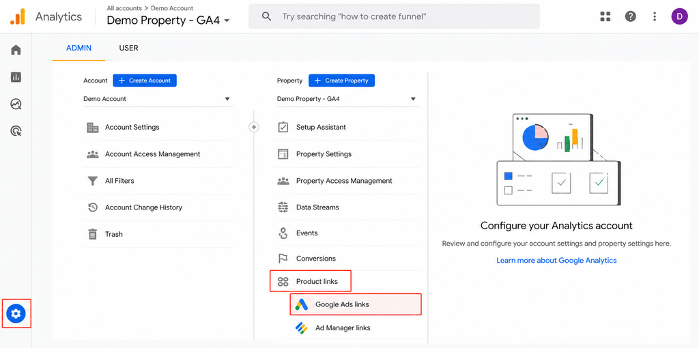699x348 pixels.
Task: Click the Setup Assistant checkbox icon
Action: coord(283,128)
